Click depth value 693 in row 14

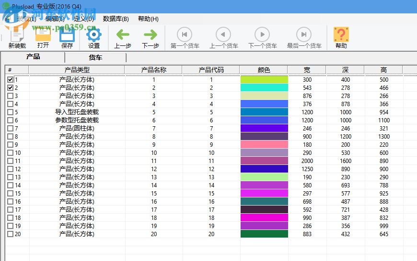pyautogui.click(x=346, y=185)
